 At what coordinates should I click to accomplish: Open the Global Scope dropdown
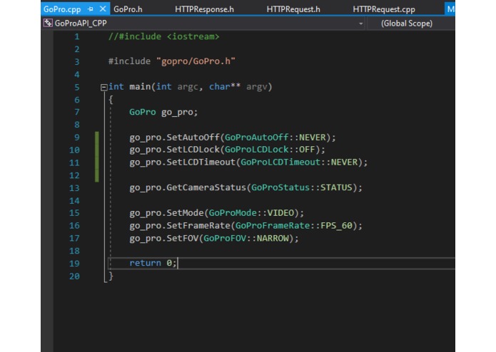[407, 24]
